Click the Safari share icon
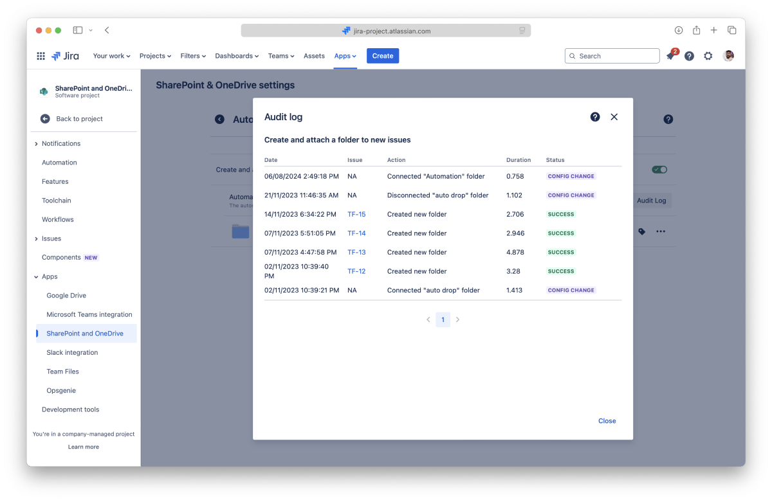 [x=696, y=30]
